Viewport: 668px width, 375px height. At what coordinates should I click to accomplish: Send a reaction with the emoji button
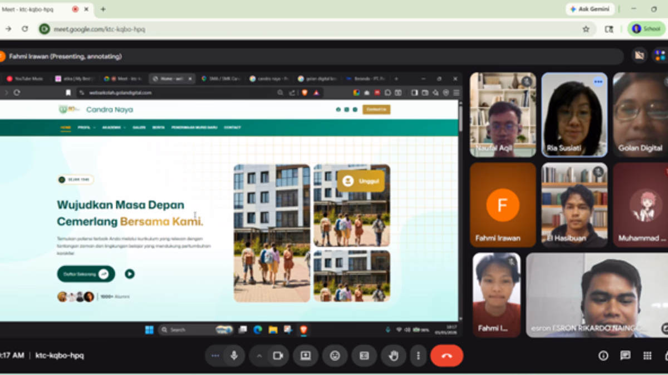(x=335, y=356)
